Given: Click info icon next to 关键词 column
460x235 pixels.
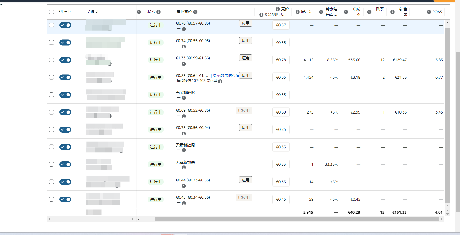Looking at the screenshot, I should pos(139,12).
